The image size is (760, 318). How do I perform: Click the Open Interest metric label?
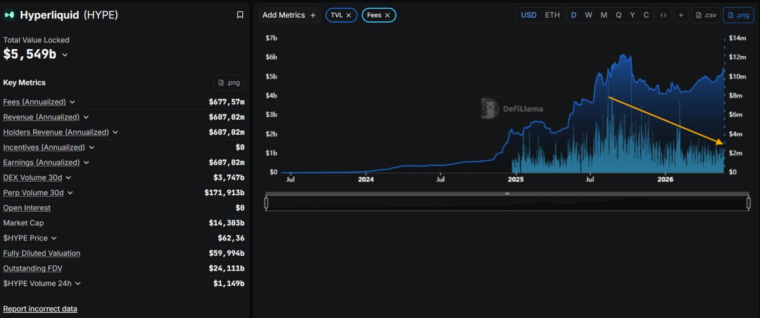[x=27, y=208]
